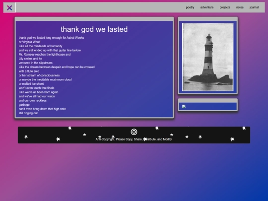Screen dimensions: 268x201
Task: Click the line 'Like all the misdeeds of humanity'
Action: pyautogui.click(x=41, y=46)
